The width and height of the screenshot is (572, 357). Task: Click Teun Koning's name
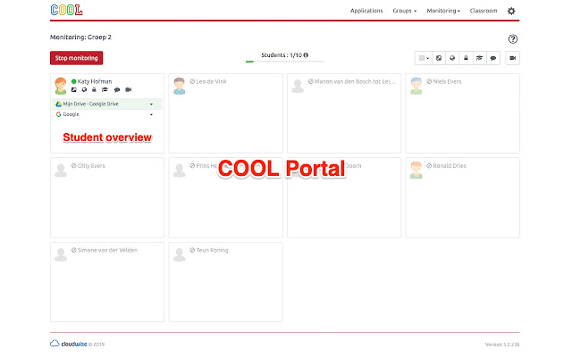tap(213, 250)
